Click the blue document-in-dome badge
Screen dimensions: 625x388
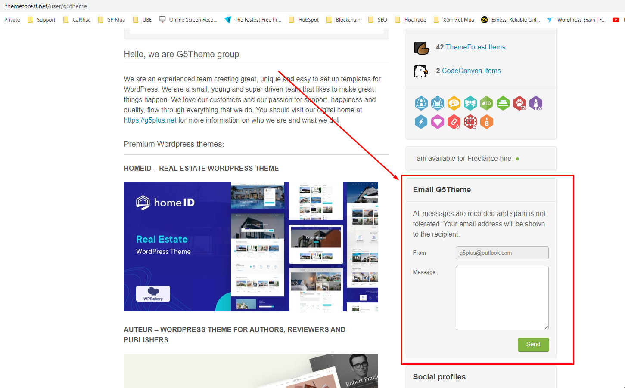tap(438, 103)
